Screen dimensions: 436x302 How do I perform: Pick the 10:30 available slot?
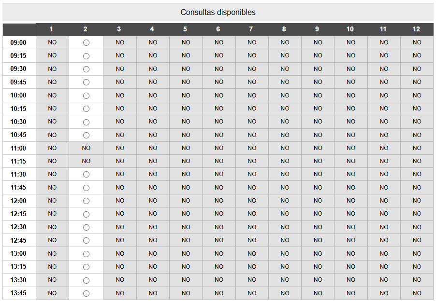pyautogui.click(x=86, y=122)
